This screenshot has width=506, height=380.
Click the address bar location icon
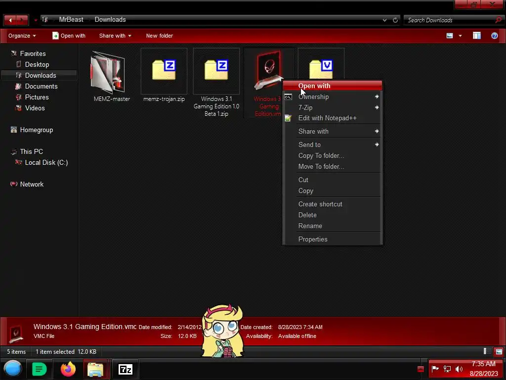[45, 20]
